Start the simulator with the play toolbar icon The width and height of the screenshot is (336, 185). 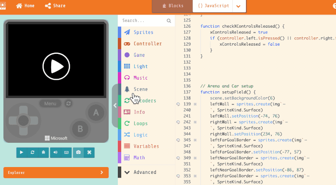(x=21, y=152)
